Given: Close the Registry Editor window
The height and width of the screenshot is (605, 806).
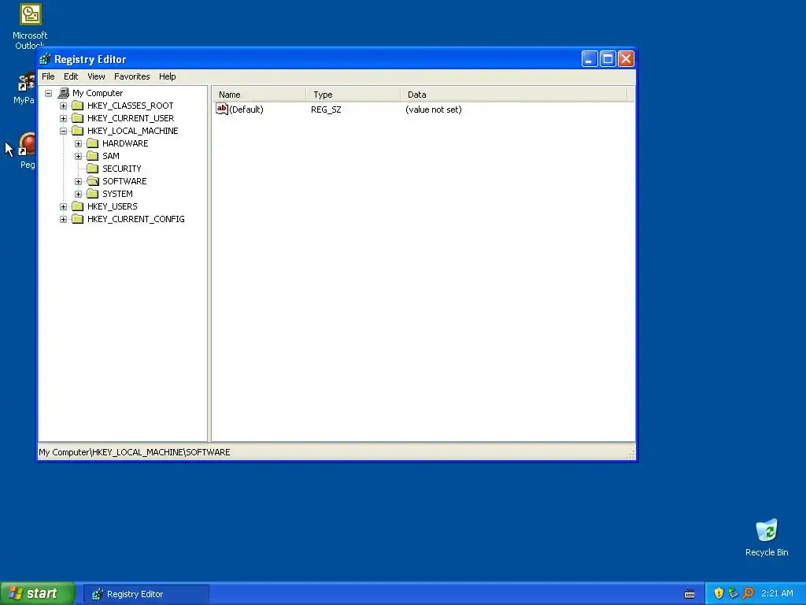Looking at the screenshot, I should pos(626,59).
